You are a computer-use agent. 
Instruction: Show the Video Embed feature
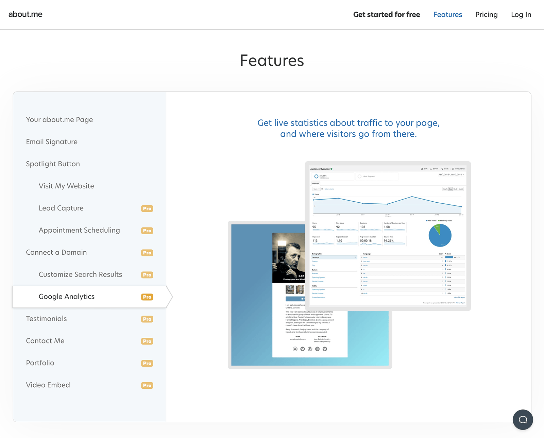(48, 385)
